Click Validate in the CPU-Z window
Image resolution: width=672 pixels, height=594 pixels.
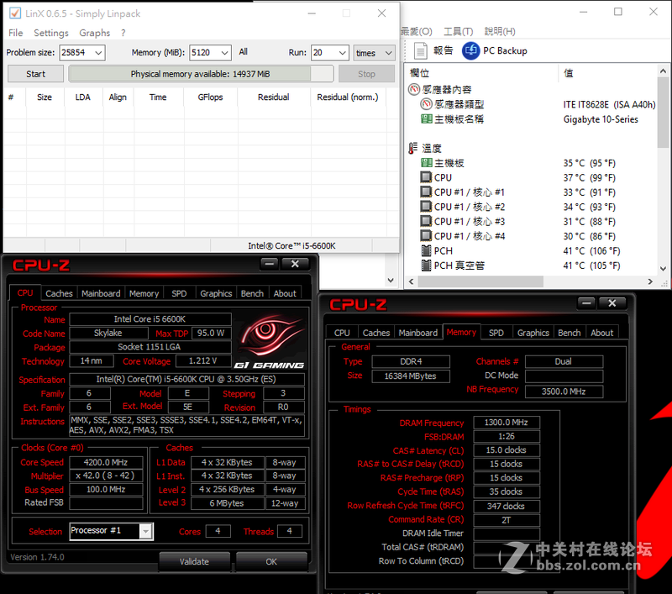pyautogui.click(x=194, y=561)
